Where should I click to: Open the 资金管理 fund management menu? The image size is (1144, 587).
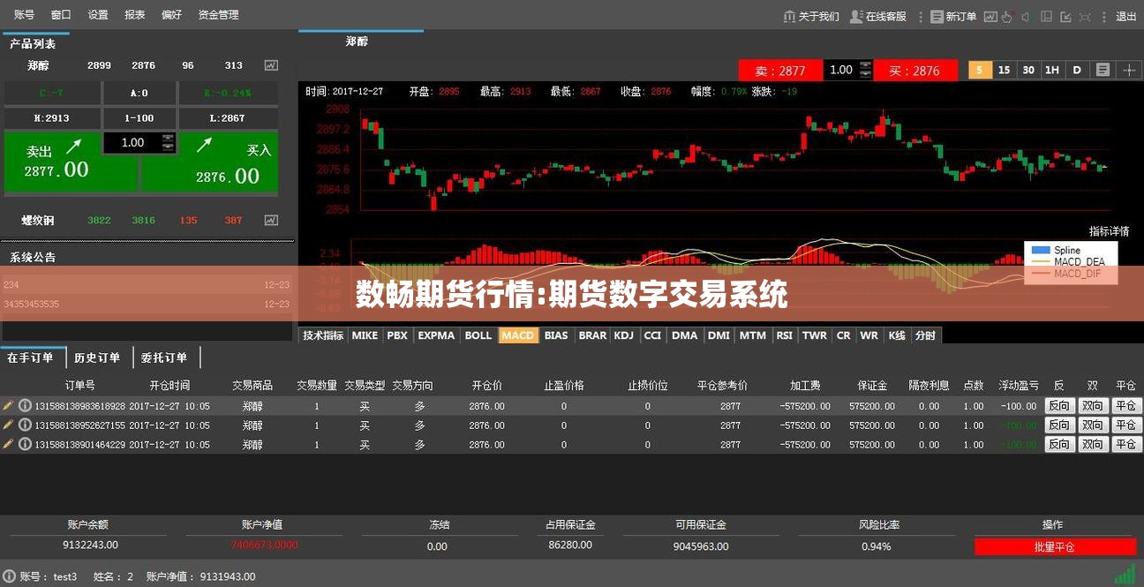point(218,15)
